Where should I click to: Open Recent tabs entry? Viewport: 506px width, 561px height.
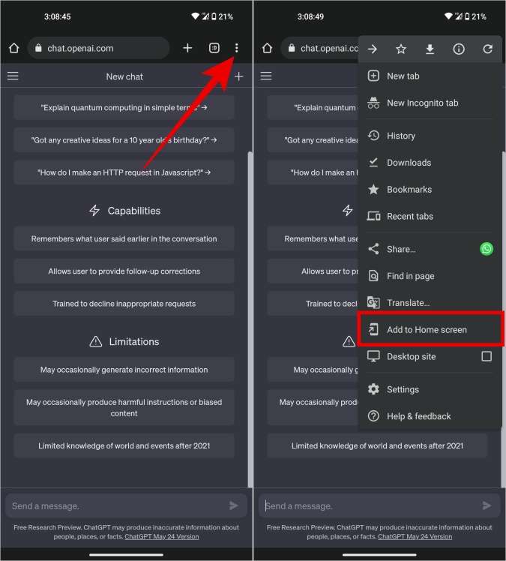pos(430,216)
